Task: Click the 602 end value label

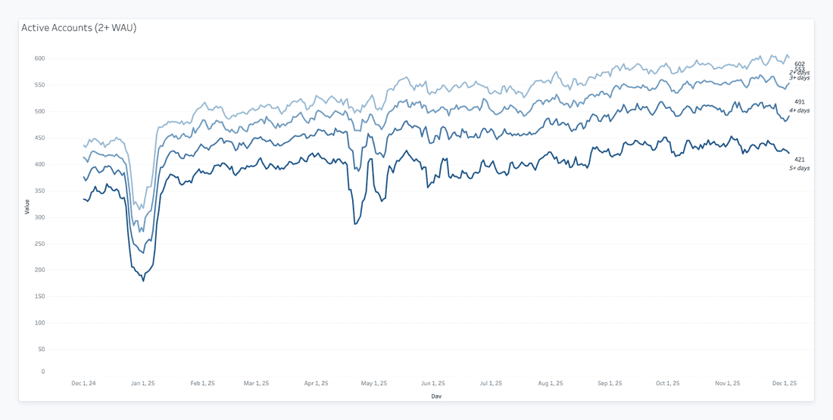Action: coord(799,64)
